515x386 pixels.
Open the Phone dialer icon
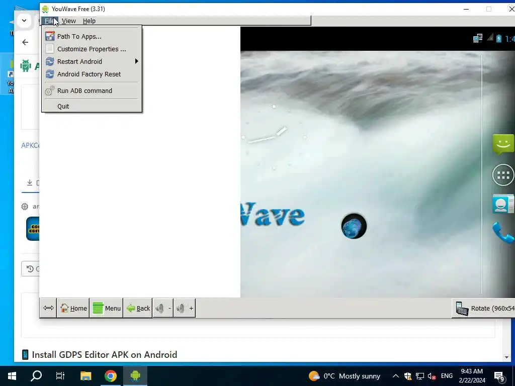click(503, 232)
